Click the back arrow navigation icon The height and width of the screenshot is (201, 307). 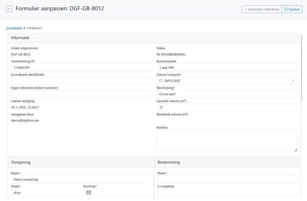pos(9,9)
